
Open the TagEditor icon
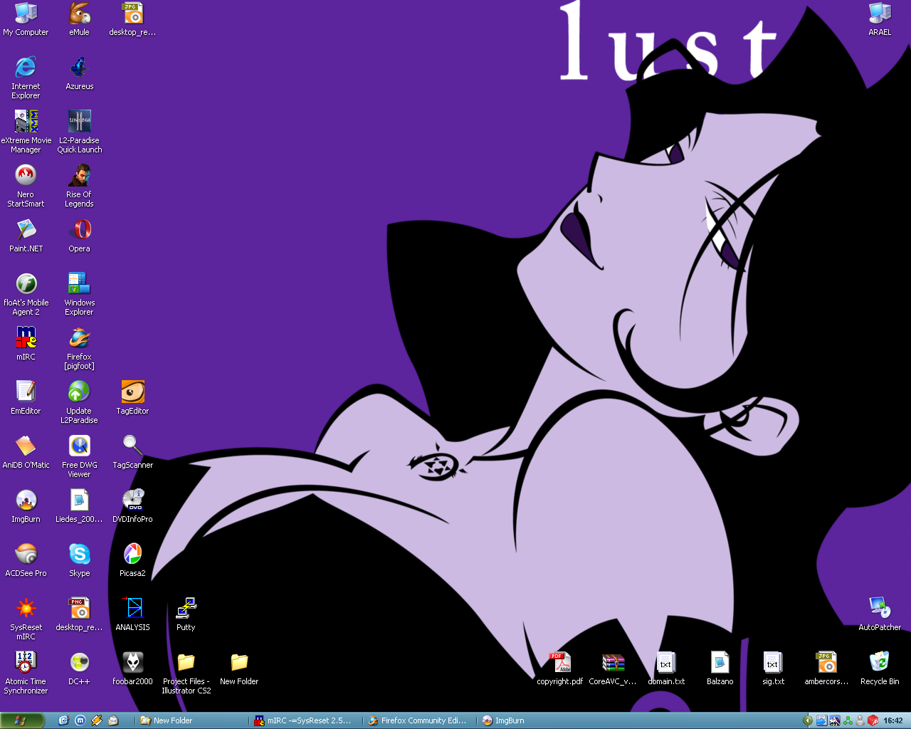click(x=132, y=398)
